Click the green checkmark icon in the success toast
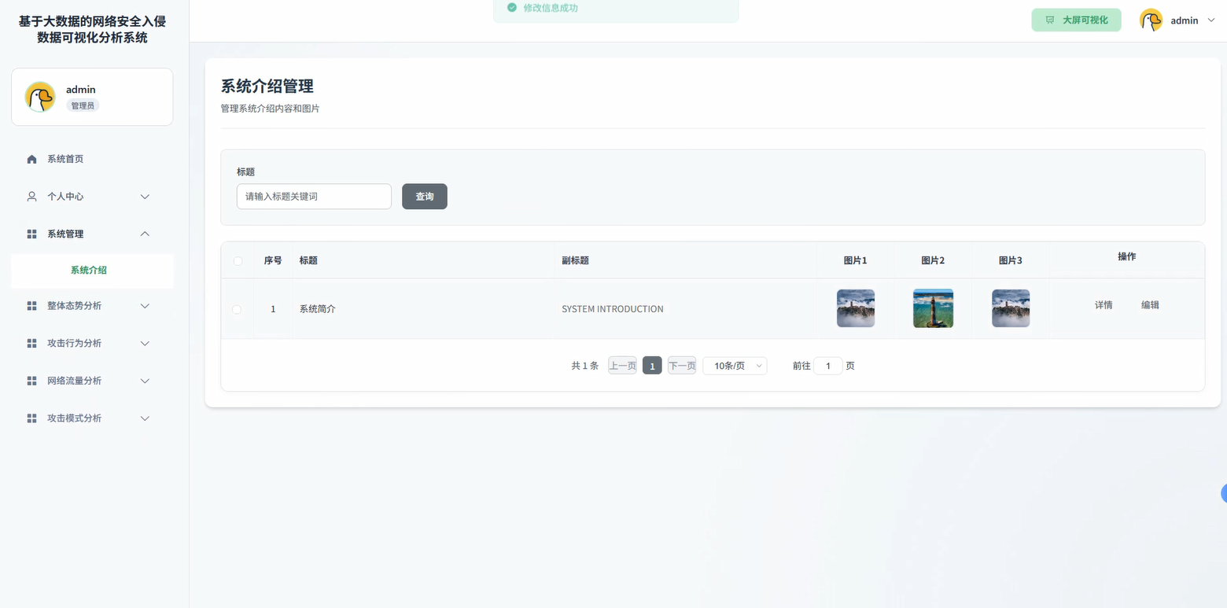The height and width of the screenshot is (608, 1227). pos(512,8)
